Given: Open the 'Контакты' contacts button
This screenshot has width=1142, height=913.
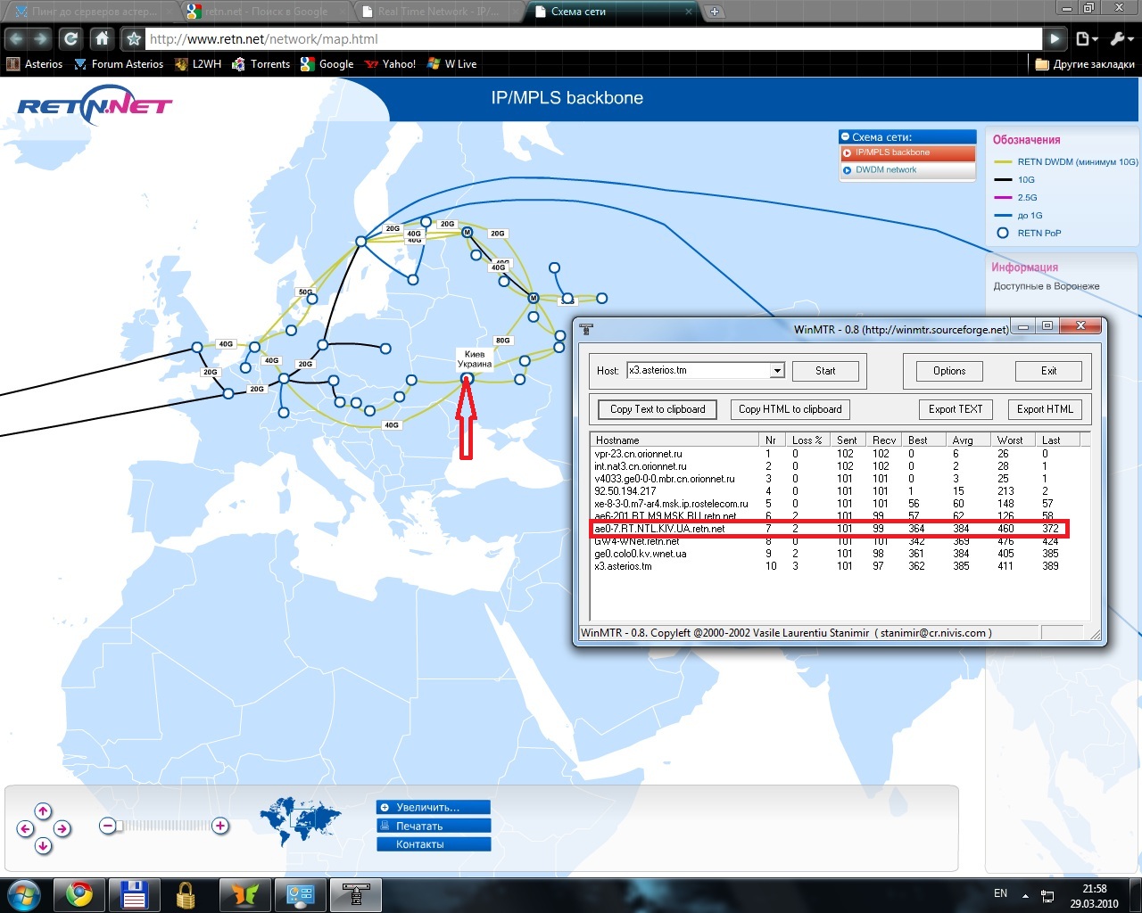Looking at the screenshot, I should click(x=434, y=844).
